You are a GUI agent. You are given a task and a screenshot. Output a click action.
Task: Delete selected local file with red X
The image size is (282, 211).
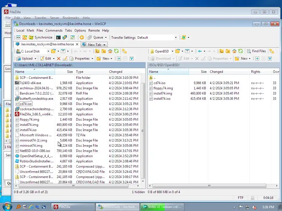coord(59,59)
